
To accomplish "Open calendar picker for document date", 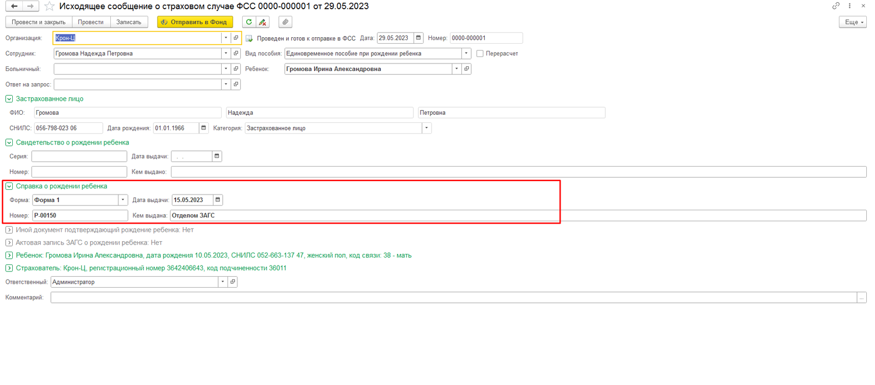I will 418,38.
